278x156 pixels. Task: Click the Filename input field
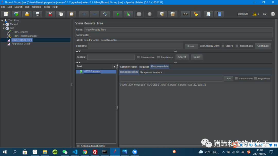pos(135,46)
